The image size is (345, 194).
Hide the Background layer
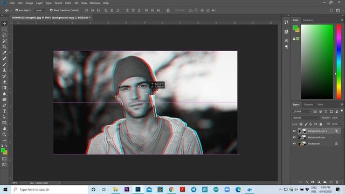pos(294,144)
